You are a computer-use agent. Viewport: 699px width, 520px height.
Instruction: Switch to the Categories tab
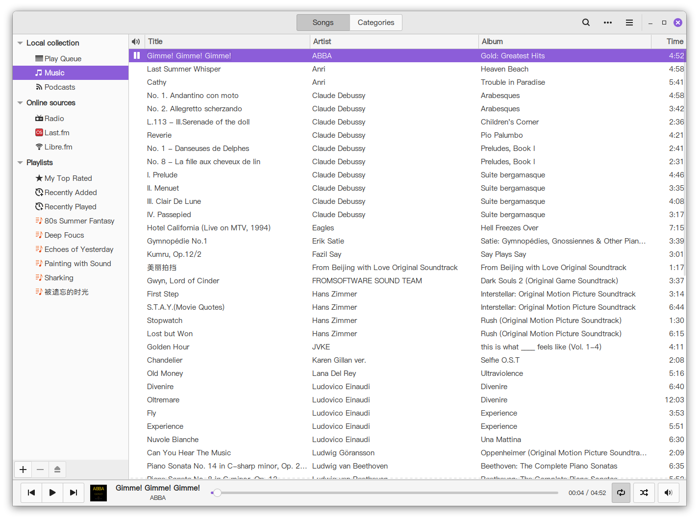click(x=375, y=23)
